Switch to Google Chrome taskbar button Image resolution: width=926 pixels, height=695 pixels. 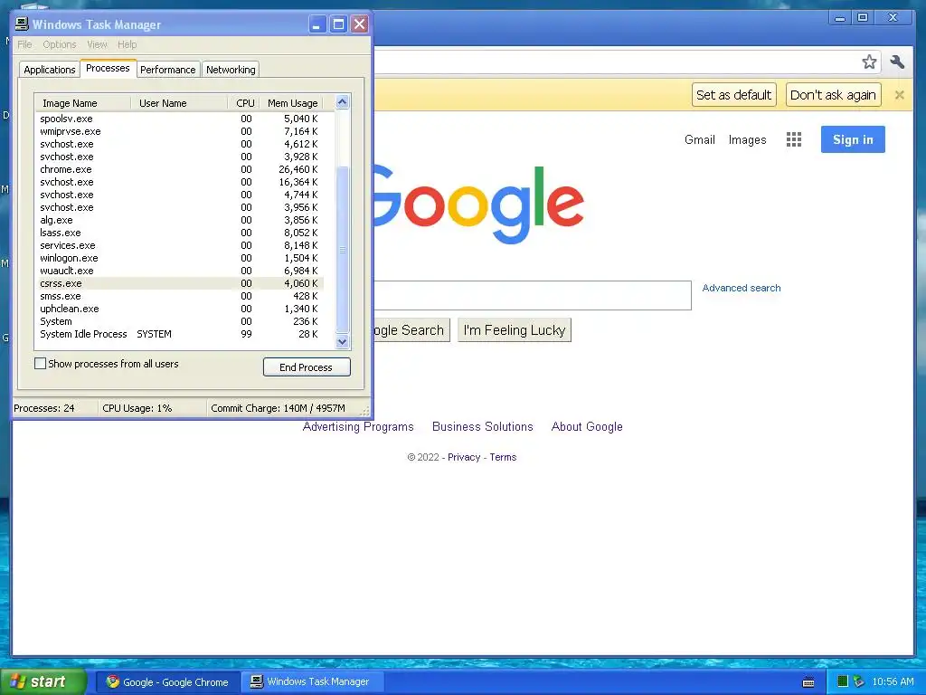[167, 682]
